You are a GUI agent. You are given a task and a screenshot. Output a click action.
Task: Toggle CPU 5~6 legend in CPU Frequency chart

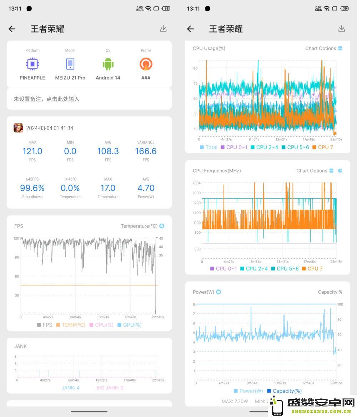tap(285, 269)
